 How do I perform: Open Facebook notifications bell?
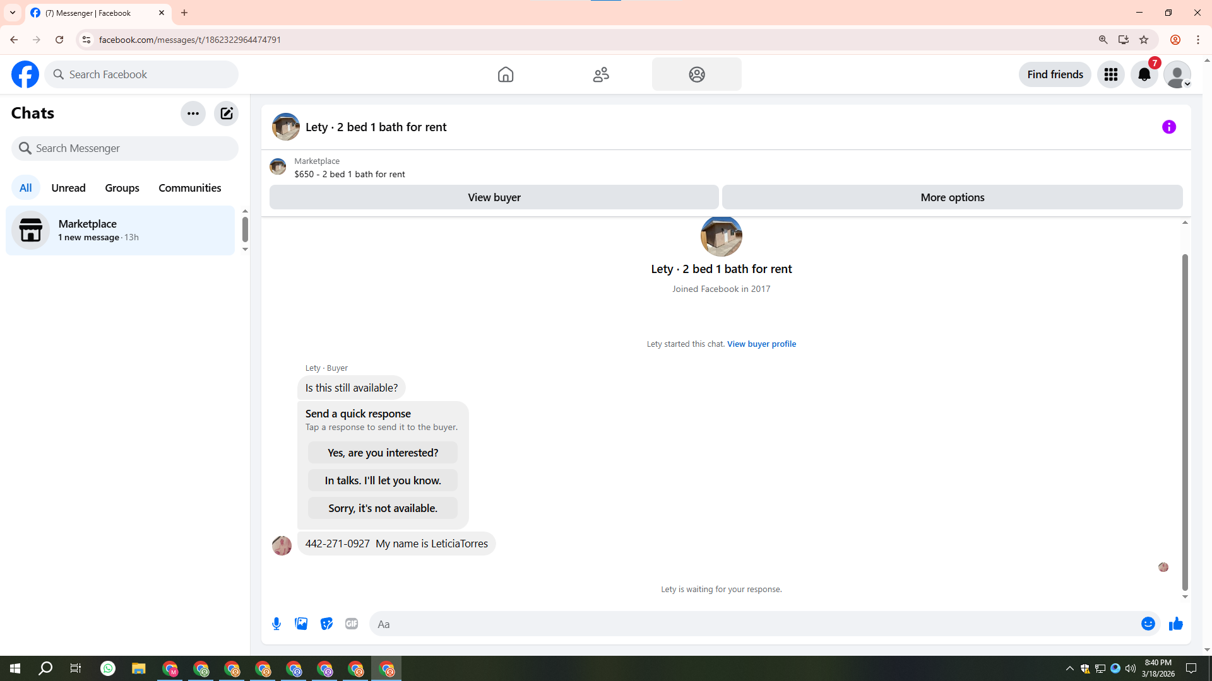point(1144,74)
